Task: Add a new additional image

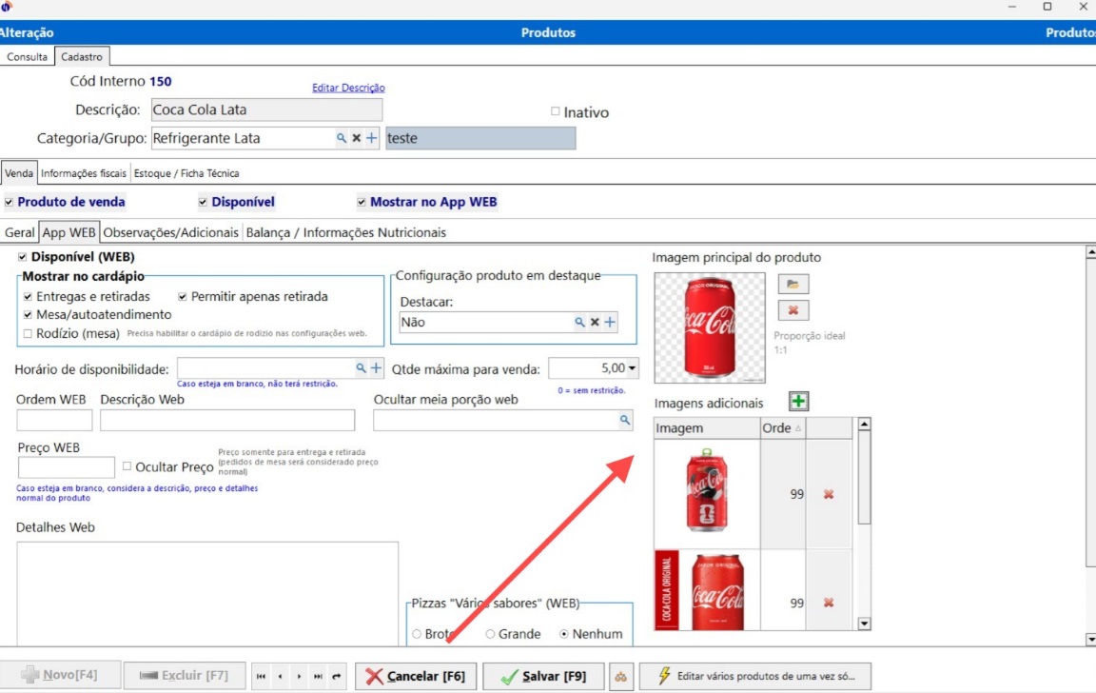Action: click(x=799, y=402)
